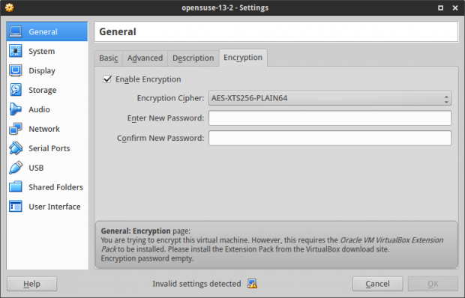Viewport: 465px width, 298px height.
Task: Open the Description tab
Action: click(193, 58)
